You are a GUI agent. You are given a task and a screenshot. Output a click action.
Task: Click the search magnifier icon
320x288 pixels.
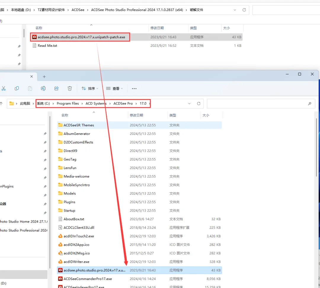(x=310, y=104)
